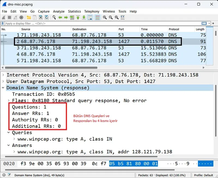Open the display filter history dropdown
Image resolution: width=218 pixels, height=178 pixels.
tap(209, 23)
